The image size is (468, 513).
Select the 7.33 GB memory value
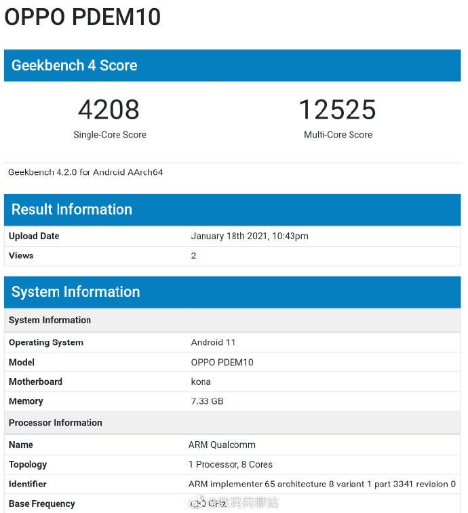[208, 401]
